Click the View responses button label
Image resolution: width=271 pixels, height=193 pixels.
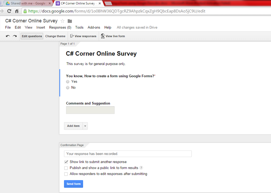85,36
